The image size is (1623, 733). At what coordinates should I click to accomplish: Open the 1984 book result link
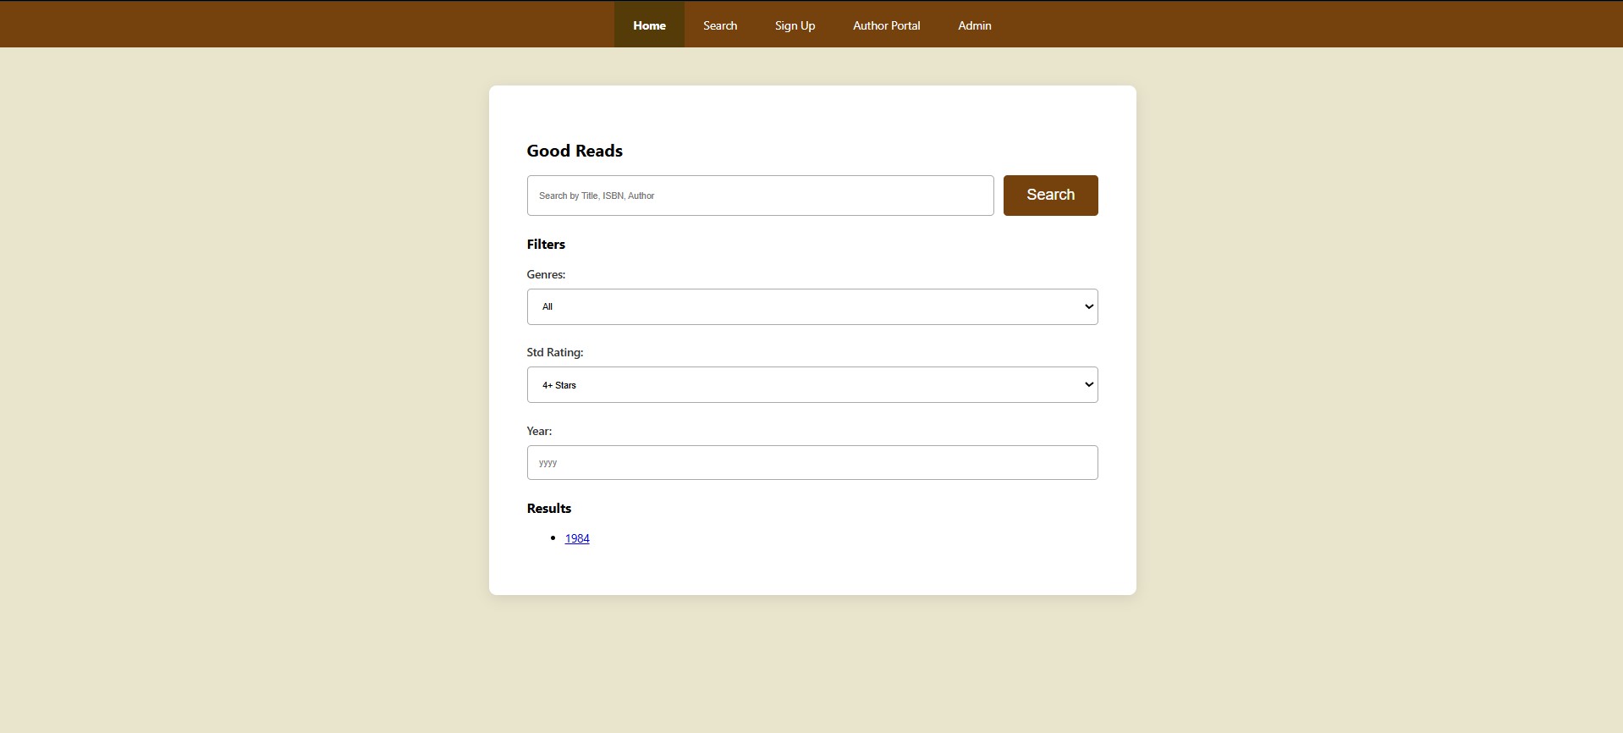coord(577,538)
